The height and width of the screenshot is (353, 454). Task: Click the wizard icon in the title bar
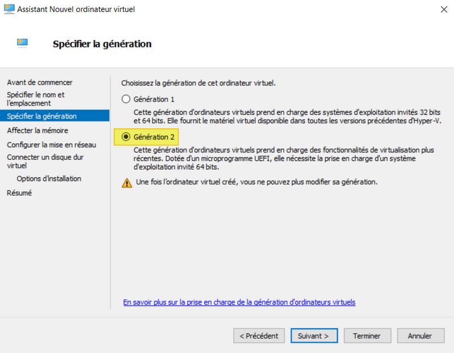coord(9,9)
